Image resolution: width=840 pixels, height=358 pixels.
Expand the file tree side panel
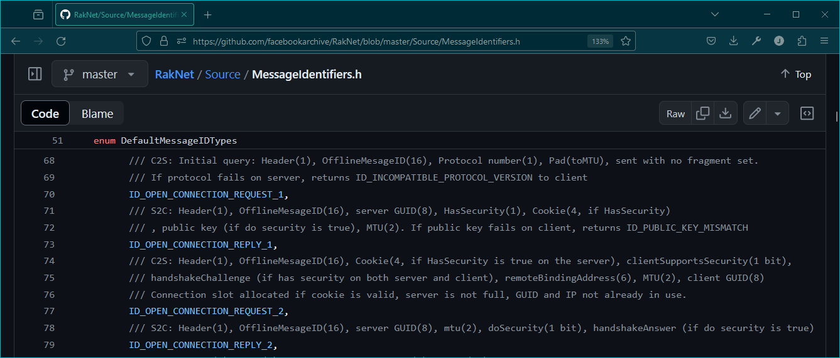[x=35, y=74]
